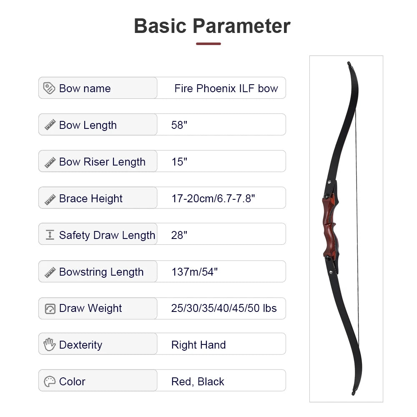Click the ruler icon next to Brace Height

click(x=50, y=198)
